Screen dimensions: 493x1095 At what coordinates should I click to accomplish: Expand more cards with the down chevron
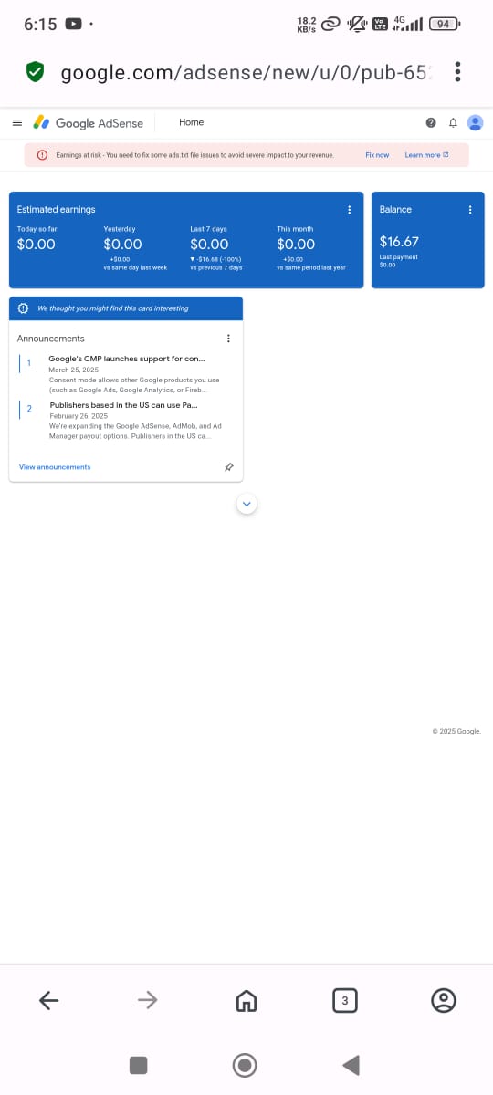pos(246,503)
